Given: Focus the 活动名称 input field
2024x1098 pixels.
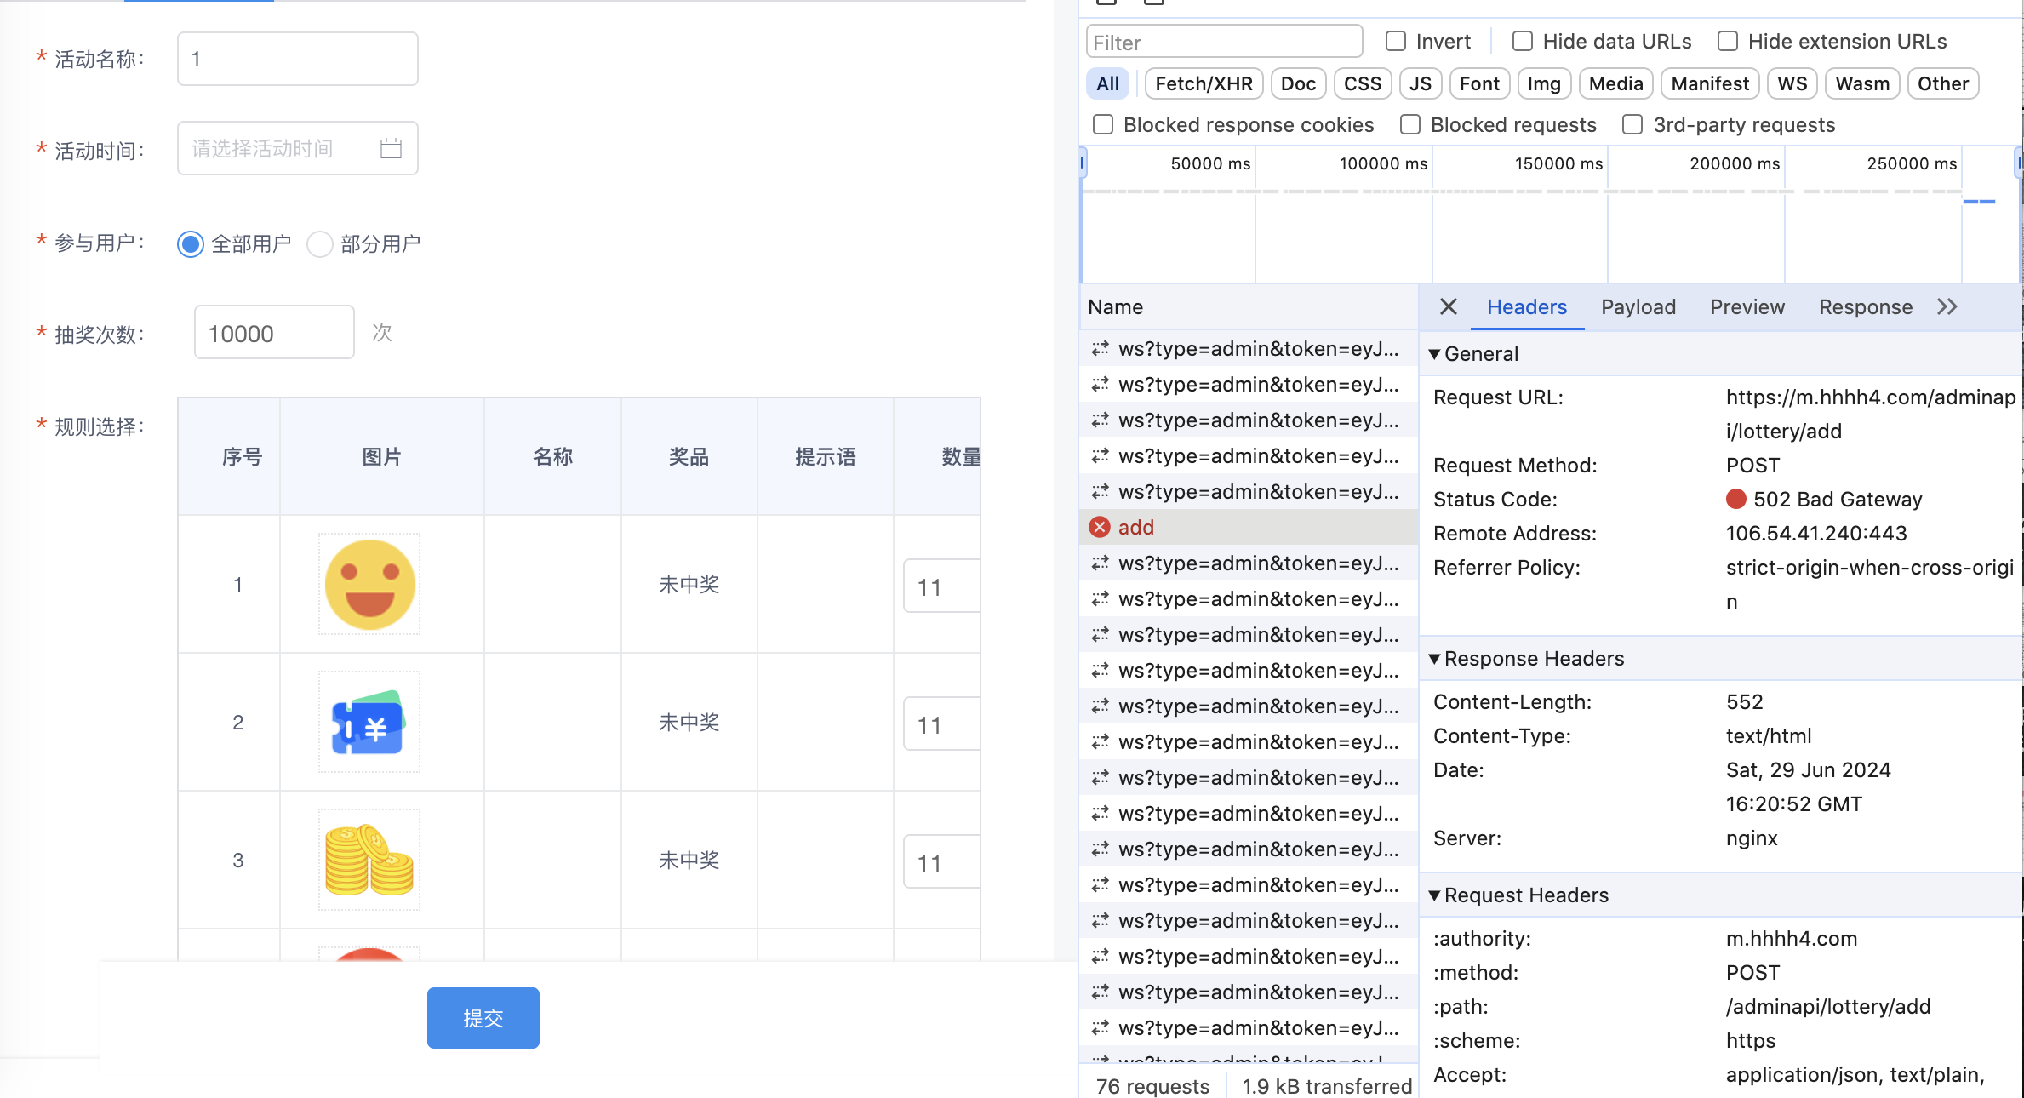Looking at the screenshot, I should [x=298, y=59].
